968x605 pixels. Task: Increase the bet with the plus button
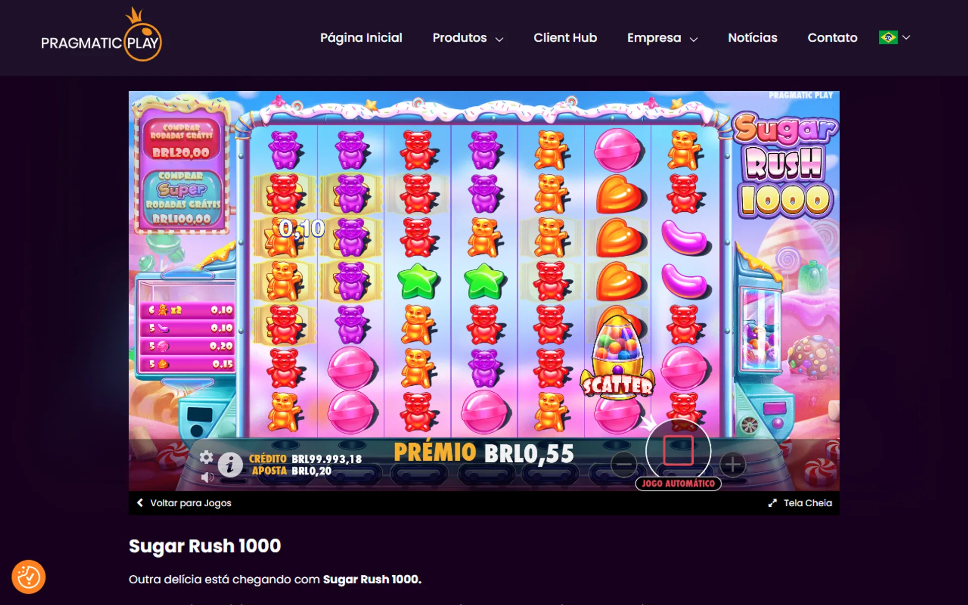click(733, 464)
